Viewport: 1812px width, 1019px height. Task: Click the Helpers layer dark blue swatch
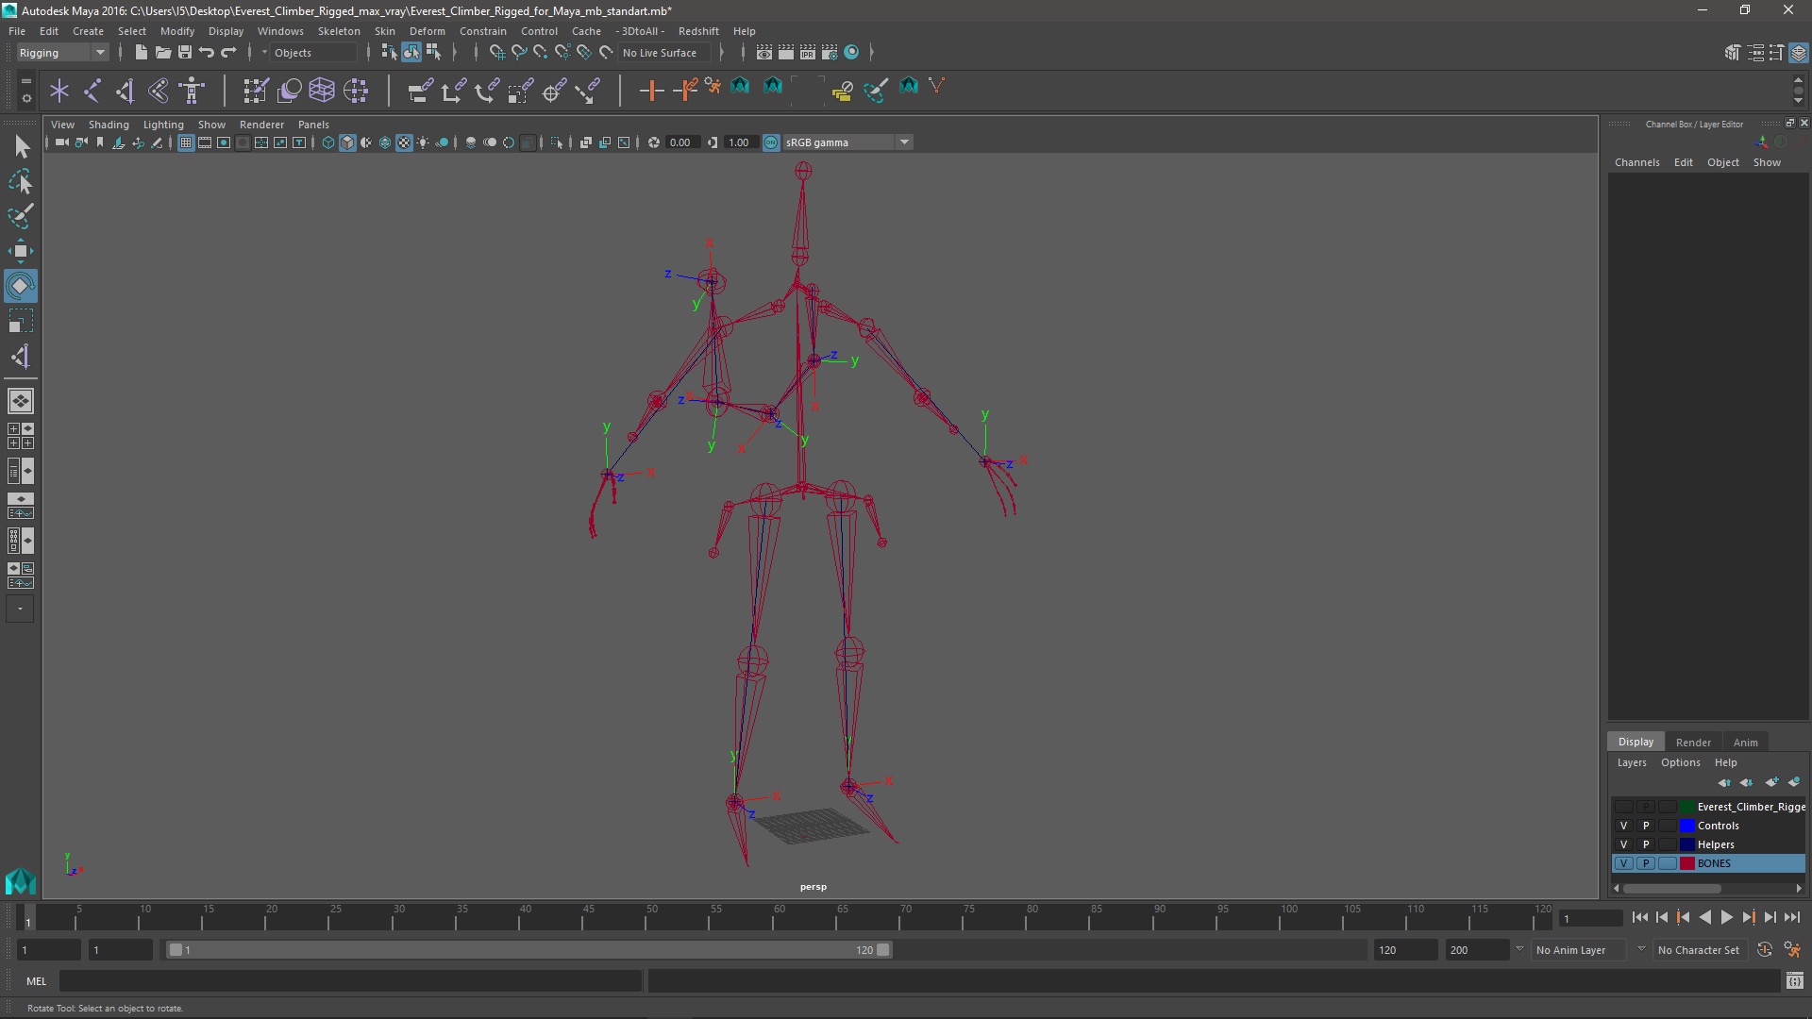[1687, 844]
